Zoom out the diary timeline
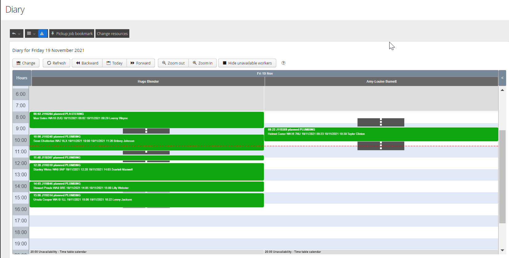 tap(173, 63)
